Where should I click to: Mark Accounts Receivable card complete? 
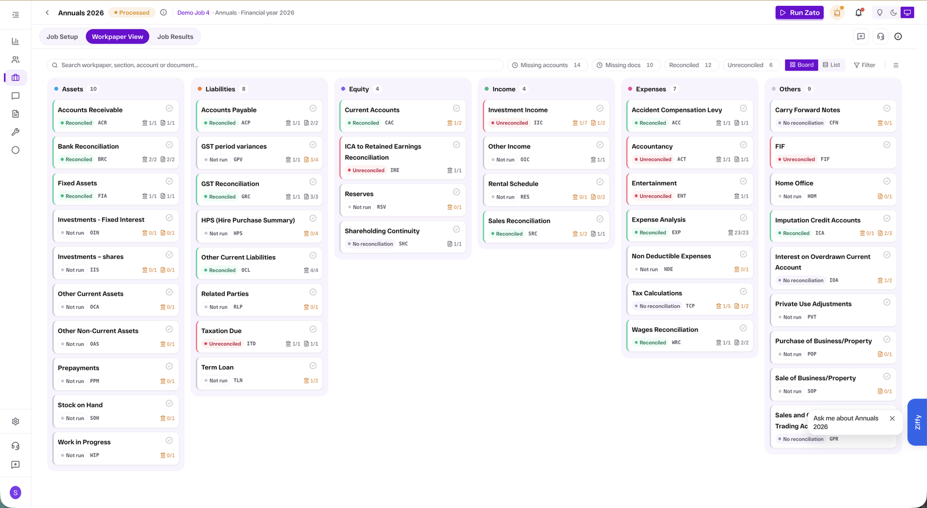pos(169,108)
